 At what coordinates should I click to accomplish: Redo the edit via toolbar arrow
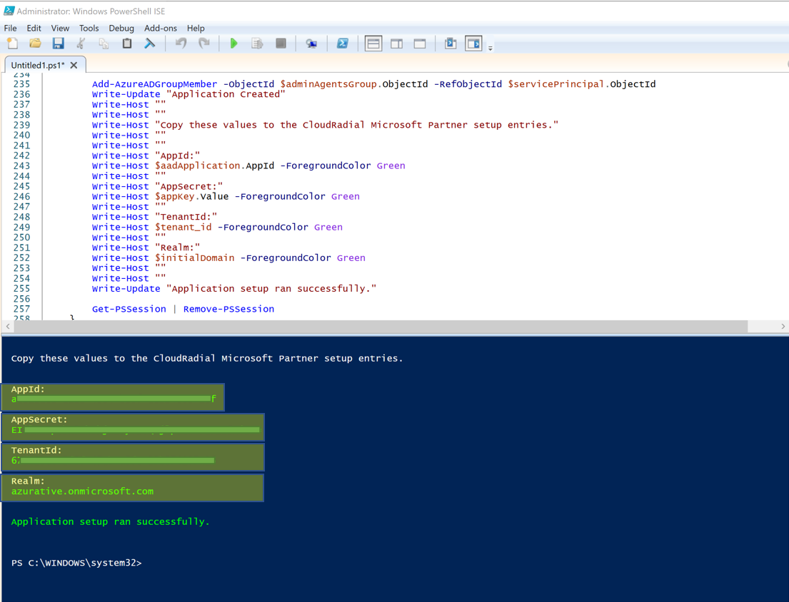click(x=203, y=44)
